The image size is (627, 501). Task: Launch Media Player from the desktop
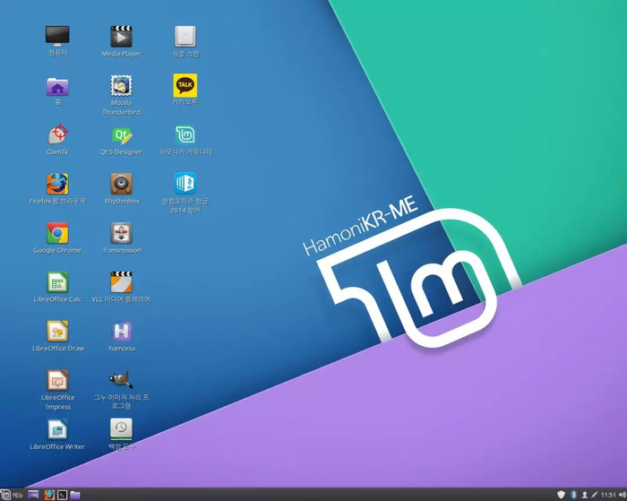[x=121, y=36]
